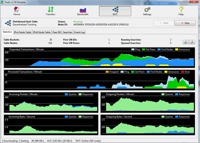The width and height of the screenshot is (200, 143).
Task: Click Ping swatch in Processed Transactions legend
Action: click(122, 72)
